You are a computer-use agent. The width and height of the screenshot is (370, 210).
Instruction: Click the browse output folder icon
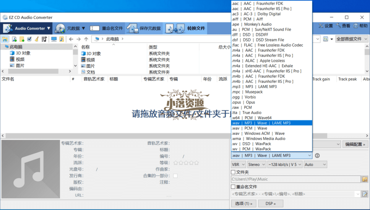(x=365, y=179)
